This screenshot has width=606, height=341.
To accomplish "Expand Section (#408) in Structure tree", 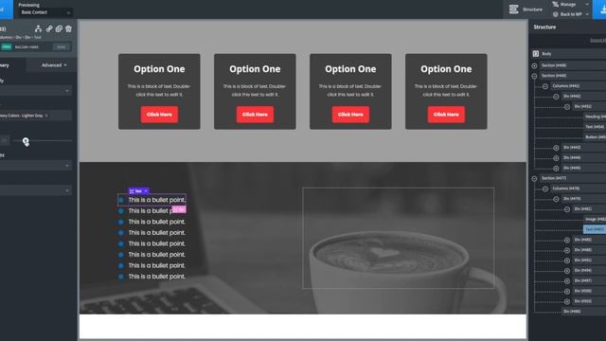I will coord(534,65).
